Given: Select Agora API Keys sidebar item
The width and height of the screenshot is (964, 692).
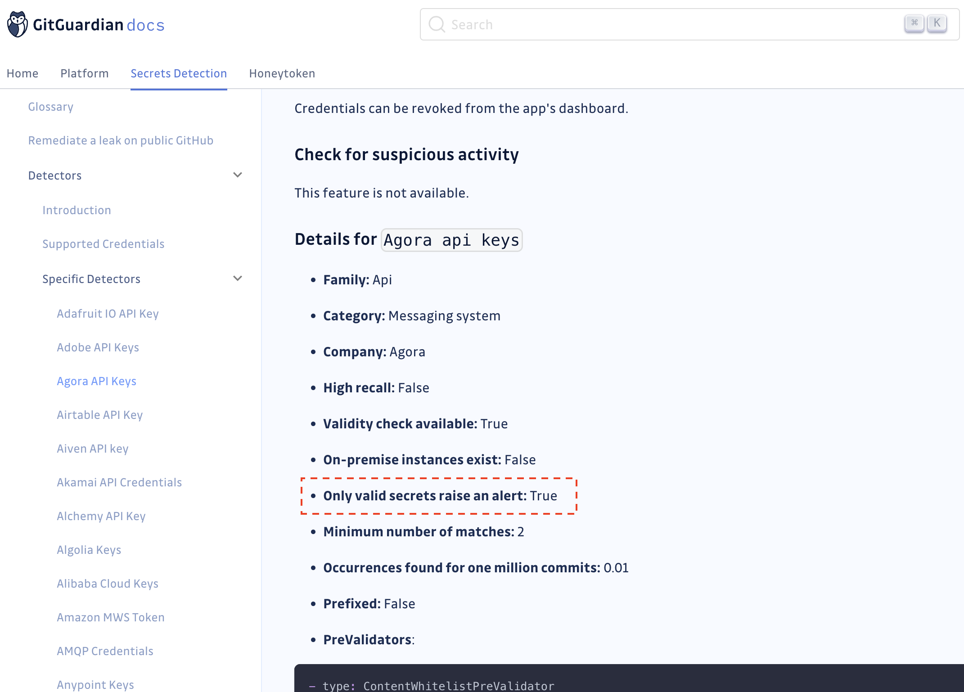Looking at the screenshot, I should point(96,381).
